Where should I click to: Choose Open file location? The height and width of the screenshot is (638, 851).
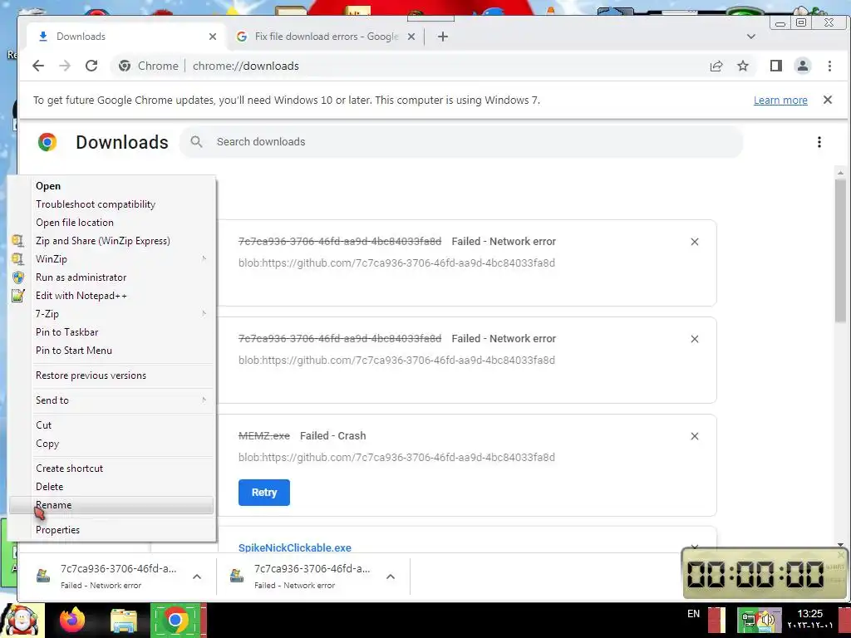click(111, 223)
